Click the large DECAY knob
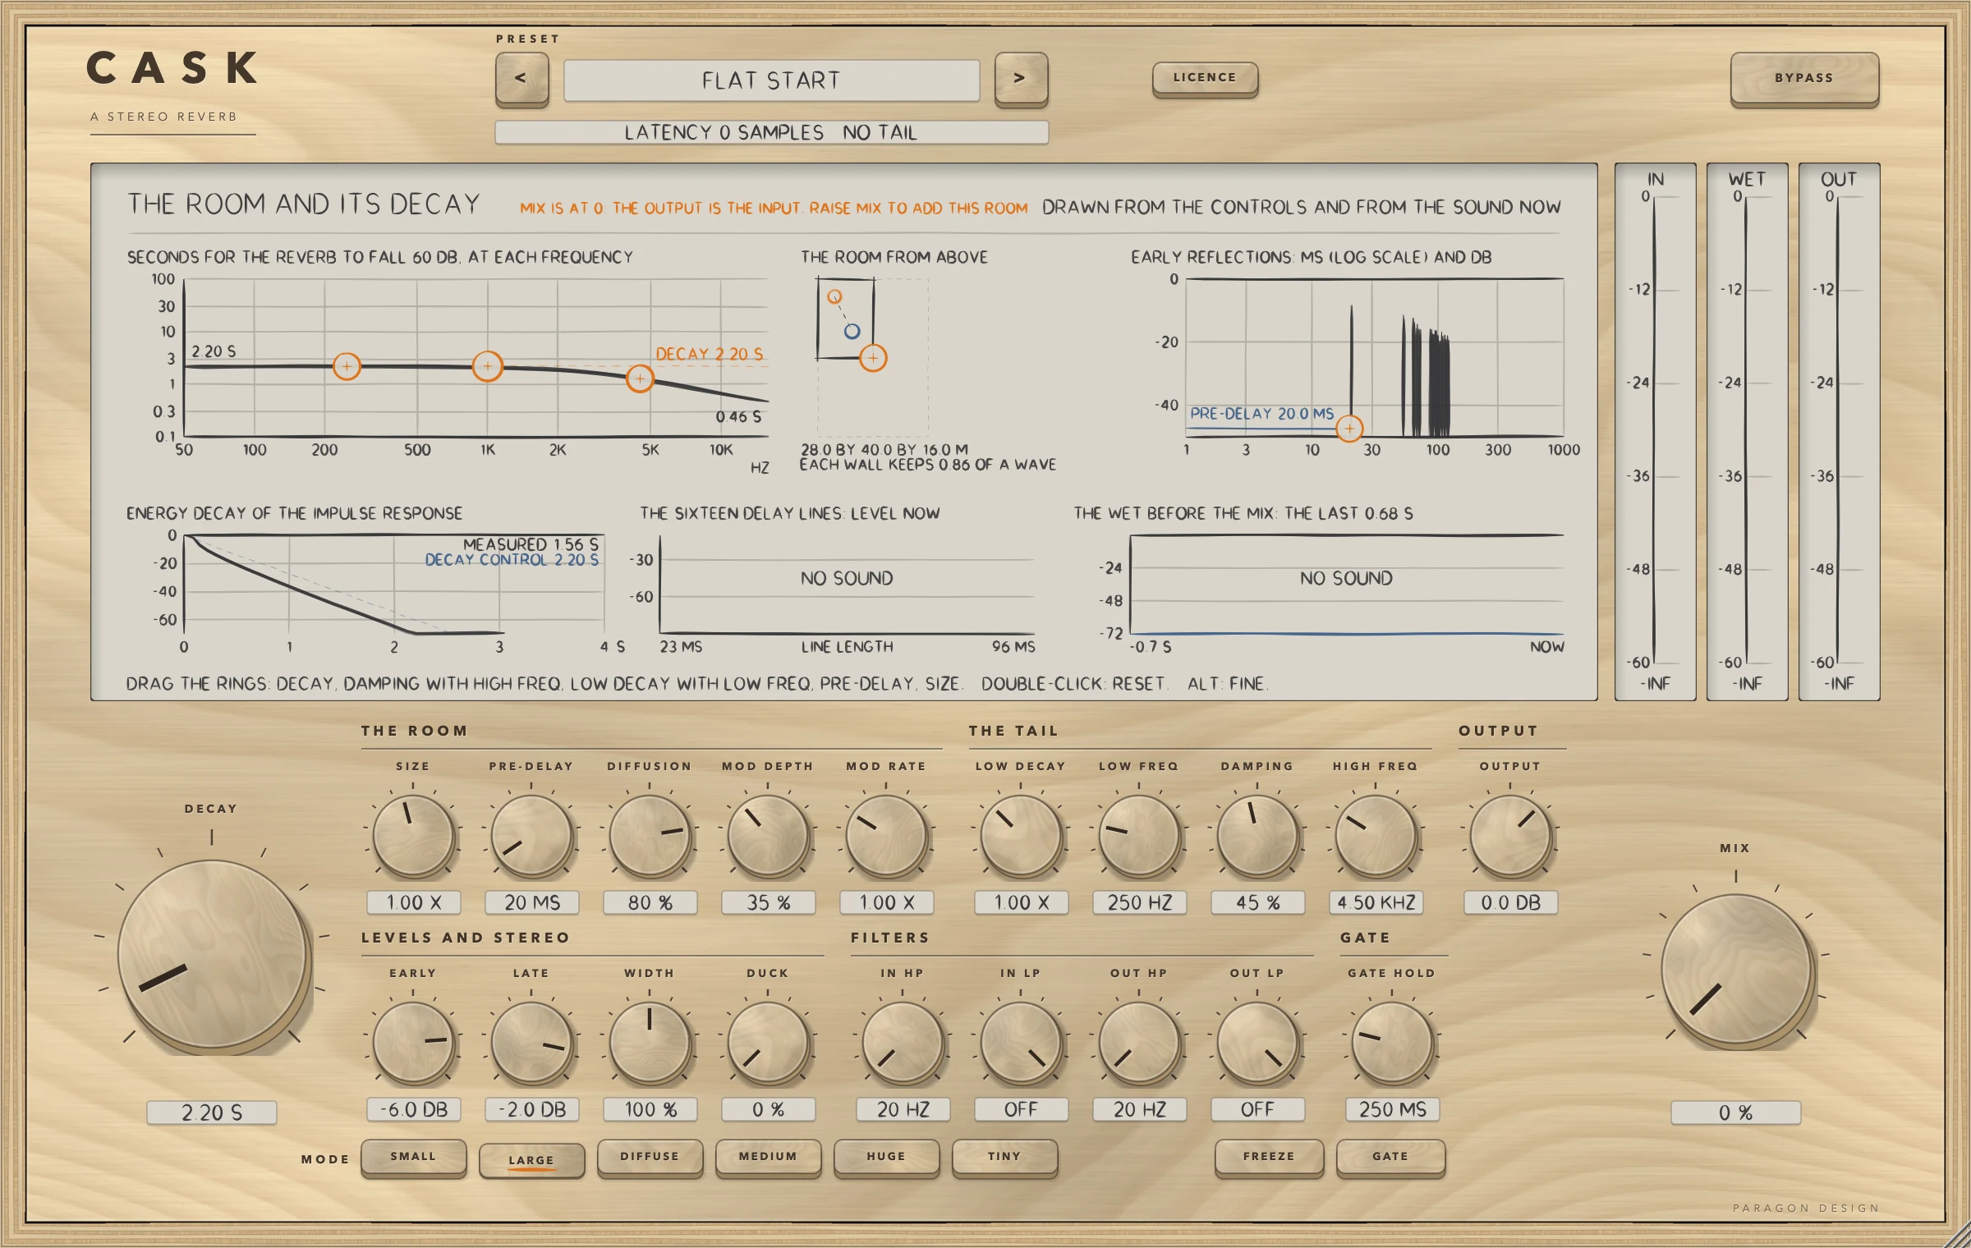Viewport: 1971px width, 1248px height. 212,955
